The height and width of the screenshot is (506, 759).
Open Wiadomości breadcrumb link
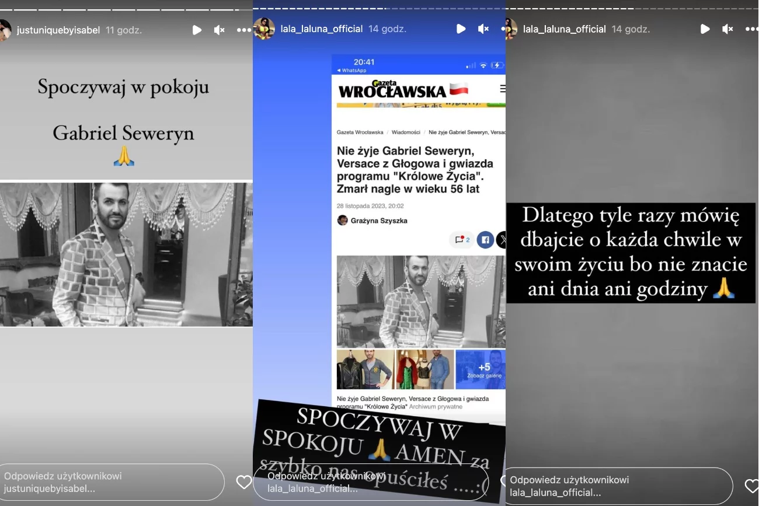point(406,132)
